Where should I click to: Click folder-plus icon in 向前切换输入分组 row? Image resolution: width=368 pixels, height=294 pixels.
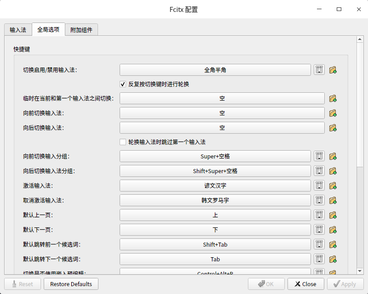[333, 156]
